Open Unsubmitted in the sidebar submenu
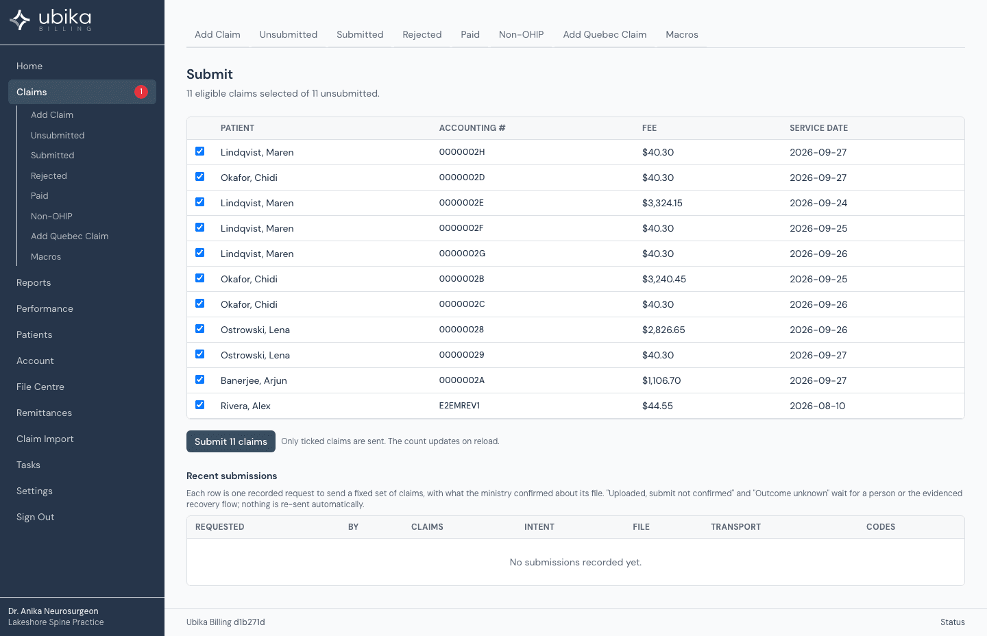This screenshot has height=636, width=987. pyautogui.click(x=58, y=136)
